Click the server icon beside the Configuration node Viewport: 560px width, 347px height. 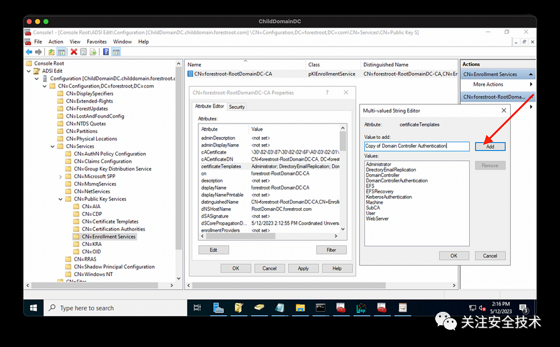coord(45,78)
